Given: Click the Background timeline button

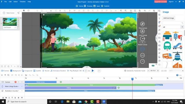Looking at the screenshot, I should (15, 71).
